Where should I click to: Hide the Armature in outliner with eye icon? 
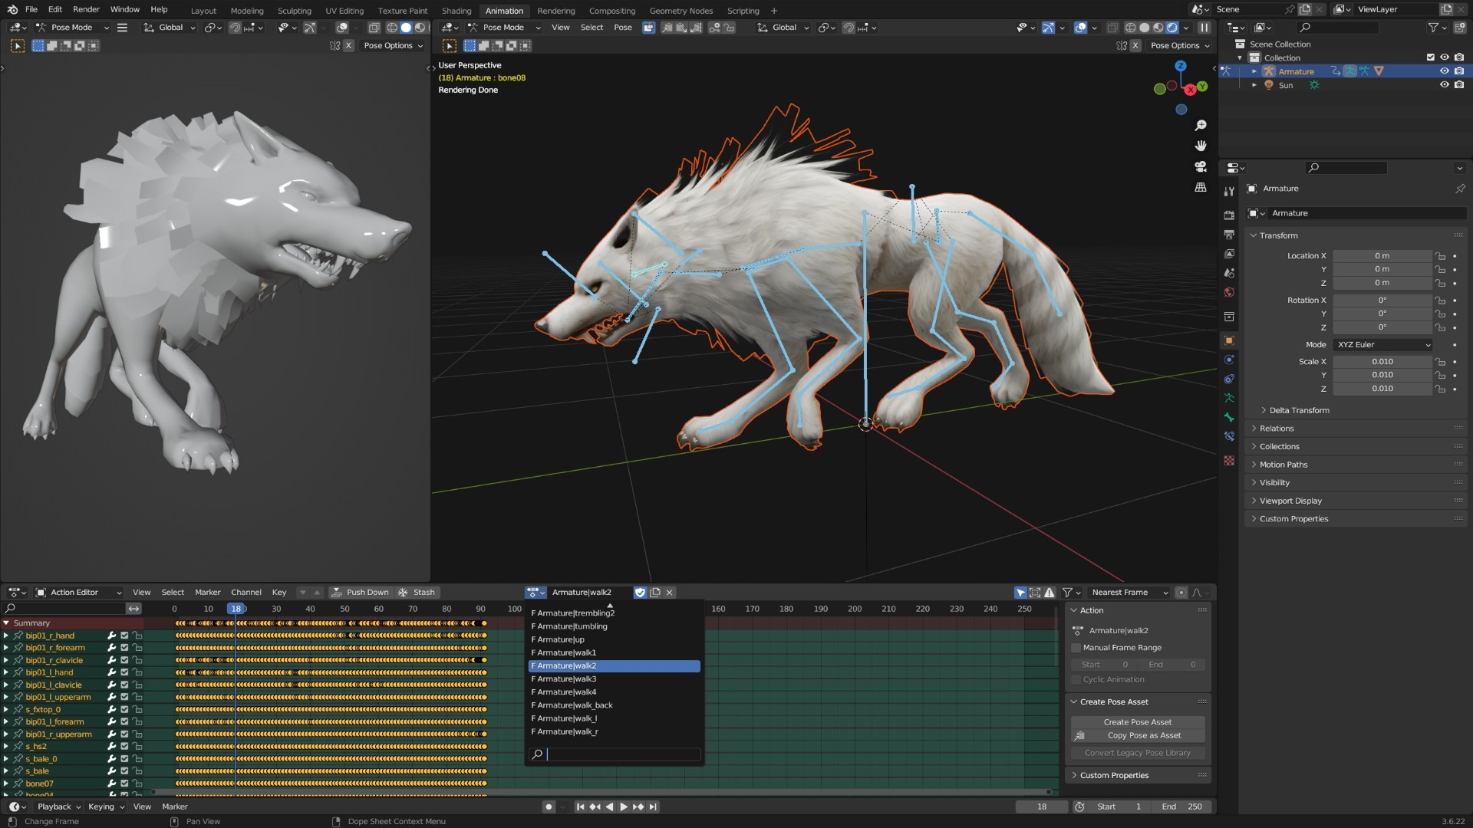pos(1444,71)
